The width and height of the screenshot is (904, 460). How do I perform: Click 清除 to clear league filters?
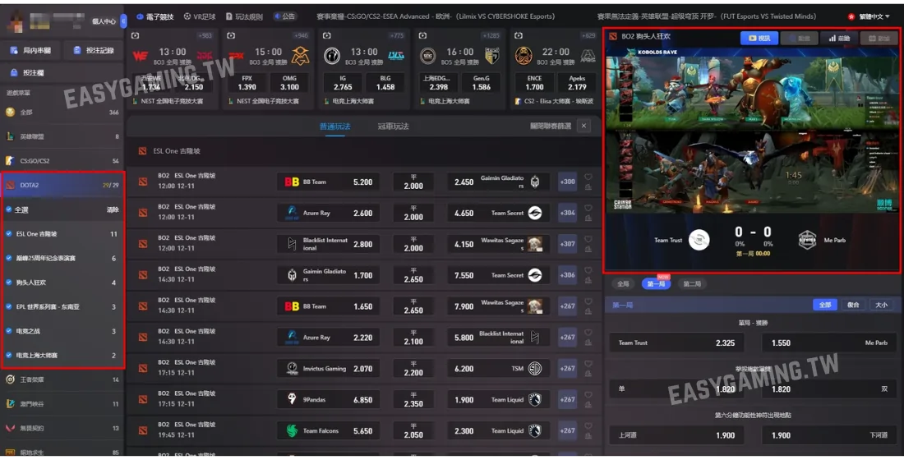click(113, 209)
